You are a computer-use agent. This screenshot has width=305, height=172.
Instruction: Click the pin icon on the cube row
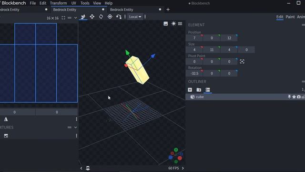(x=289, y=97)
